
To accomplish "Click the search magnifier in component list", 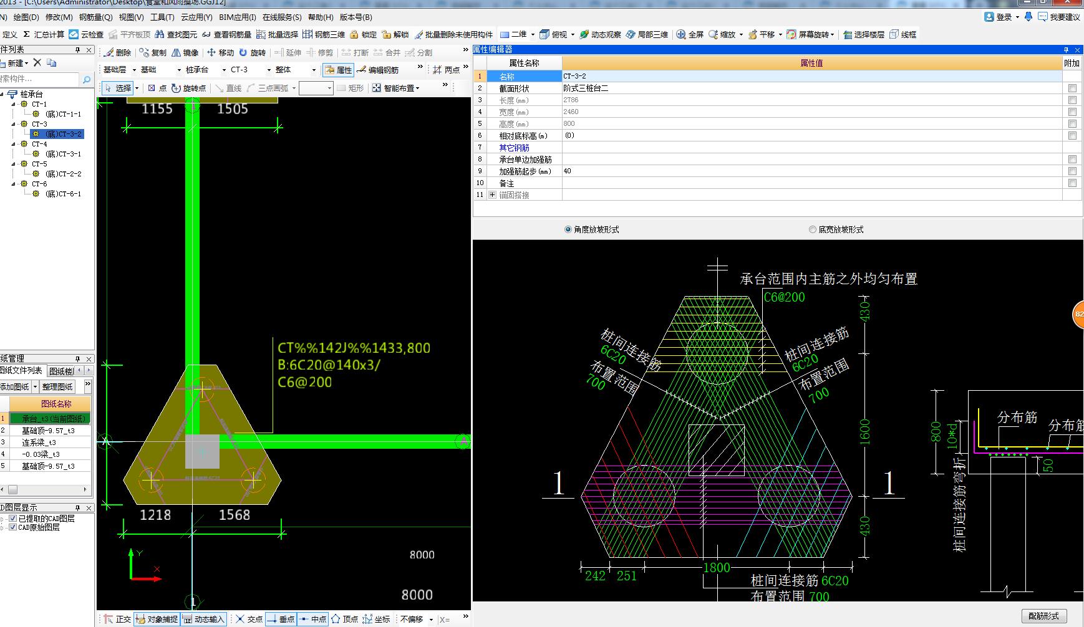I will (86, 79).
